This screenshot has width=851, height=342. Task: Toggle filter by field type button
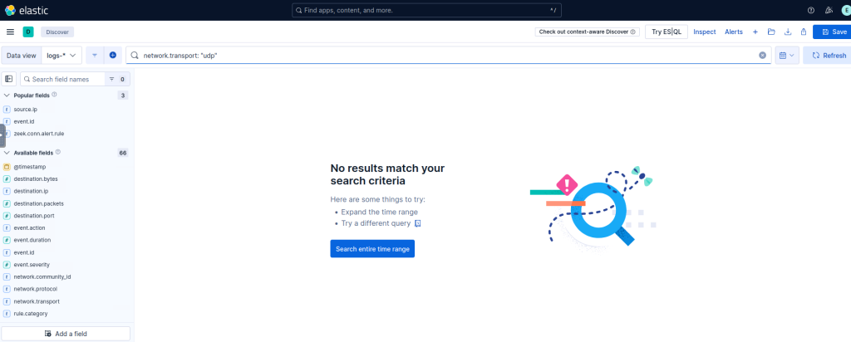(117, 79)
